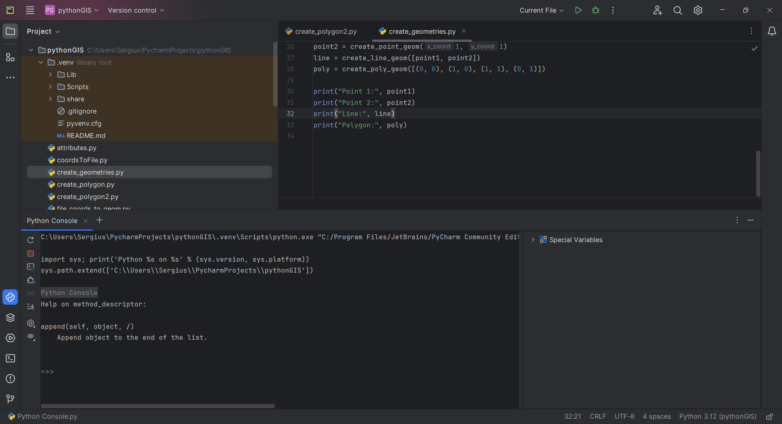Switch to the create_polygon2.py editor tab
Image resolution: width=782 pixels, height=424 pixels.
pyautogui.click(x=325, y=31)
